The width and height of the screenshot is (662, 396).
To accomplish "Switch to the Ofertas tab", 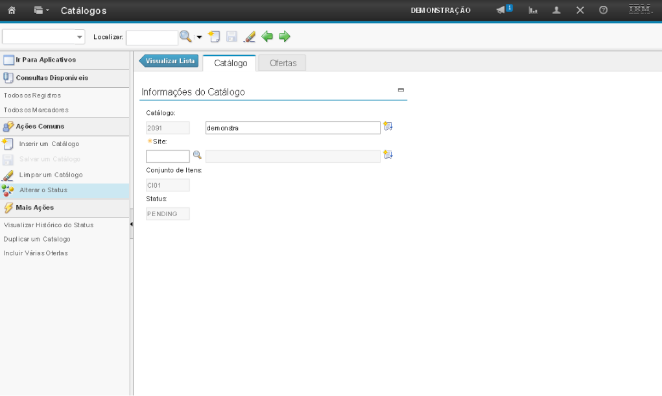I will point(283,63).
